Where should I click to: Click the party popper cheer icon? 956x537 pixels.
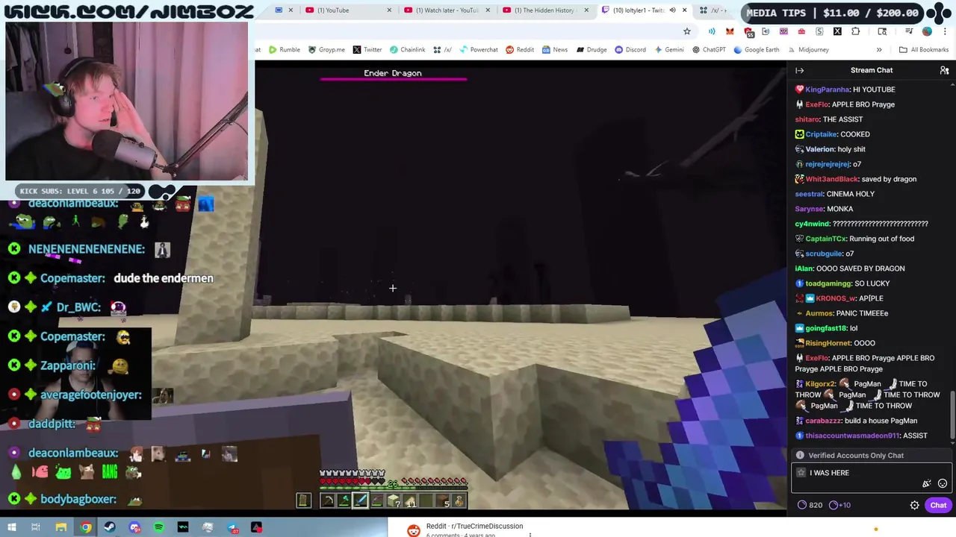pyautogui.click(x=927, y=483)
